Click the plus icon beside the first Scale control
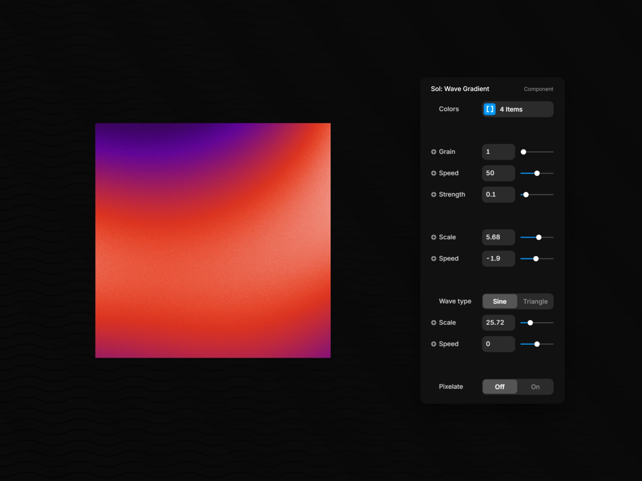The height and width of the screenshot is (481, 642). tap(434, 237)
